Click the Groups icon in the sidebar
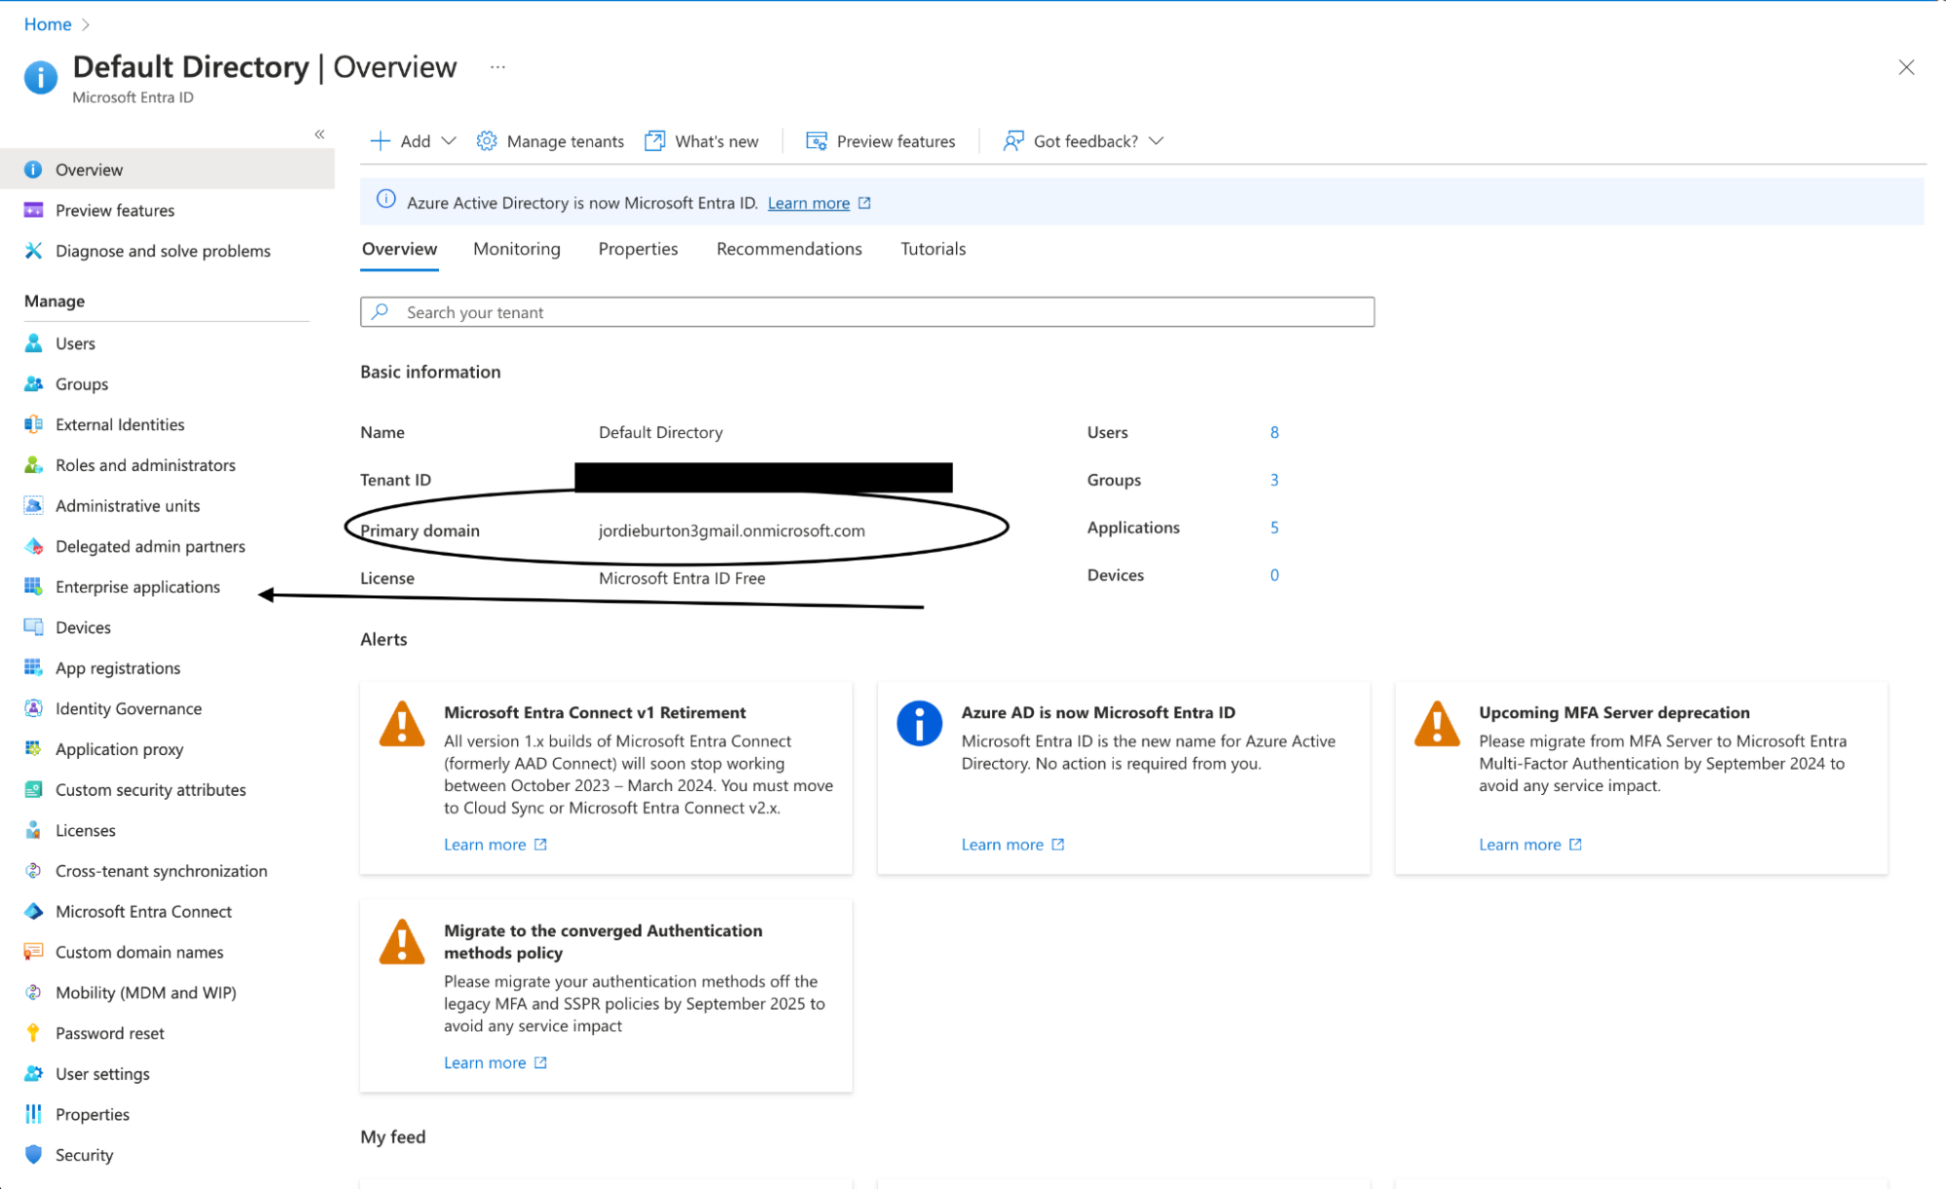This screenshot has height=1190, width=1946. point(33,384)
